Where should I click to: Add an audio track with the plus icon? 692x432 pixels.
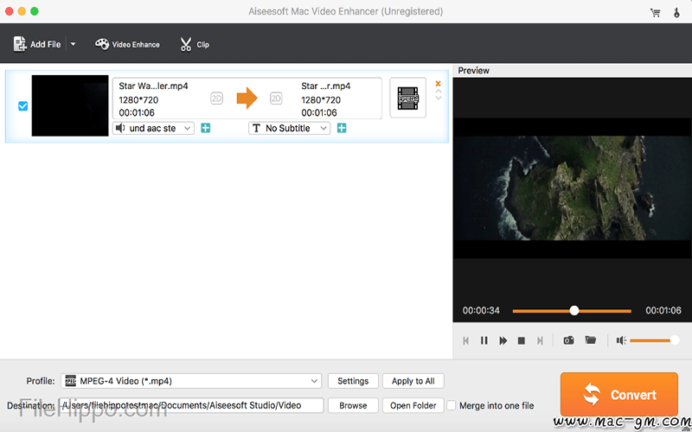coord(206,128)
